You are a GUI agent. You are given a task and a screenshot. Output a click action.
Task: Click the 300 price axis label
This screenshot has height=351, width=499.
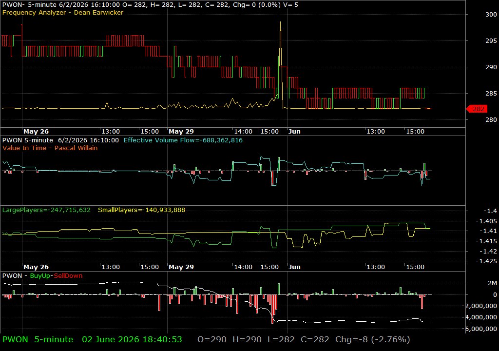click(x=491, y=14)
